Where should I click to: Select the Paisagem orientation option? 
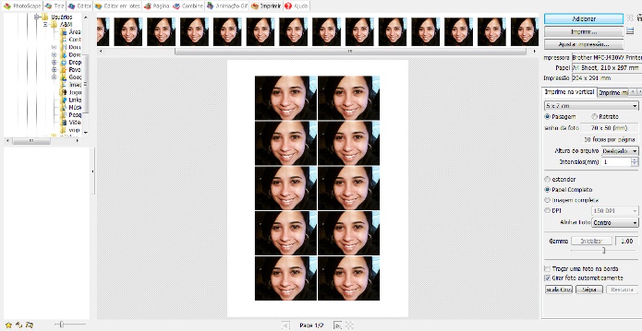coord(559,117)
